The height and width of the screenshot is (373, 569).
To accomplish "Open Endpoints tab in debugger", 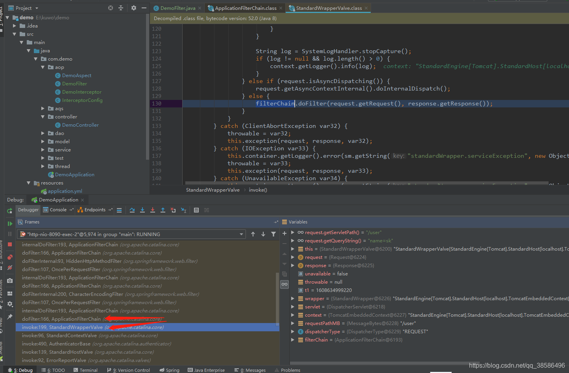I will point(95,210).
